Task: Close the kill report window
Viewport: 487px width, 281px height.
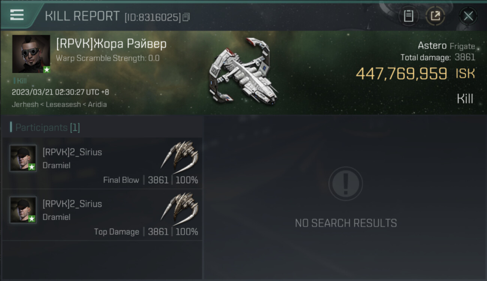Action: point(468,16)
